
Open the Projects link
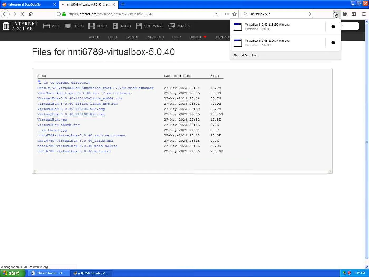155,37
